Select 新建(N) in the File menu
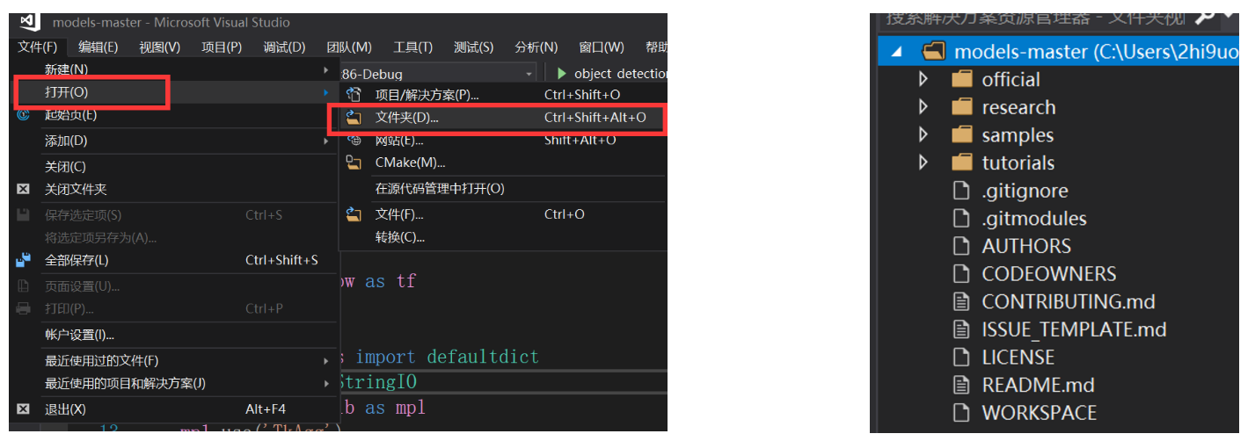The width and height of the screenshot is (1255, 441). pyautogui.click(x=177, y=69)
